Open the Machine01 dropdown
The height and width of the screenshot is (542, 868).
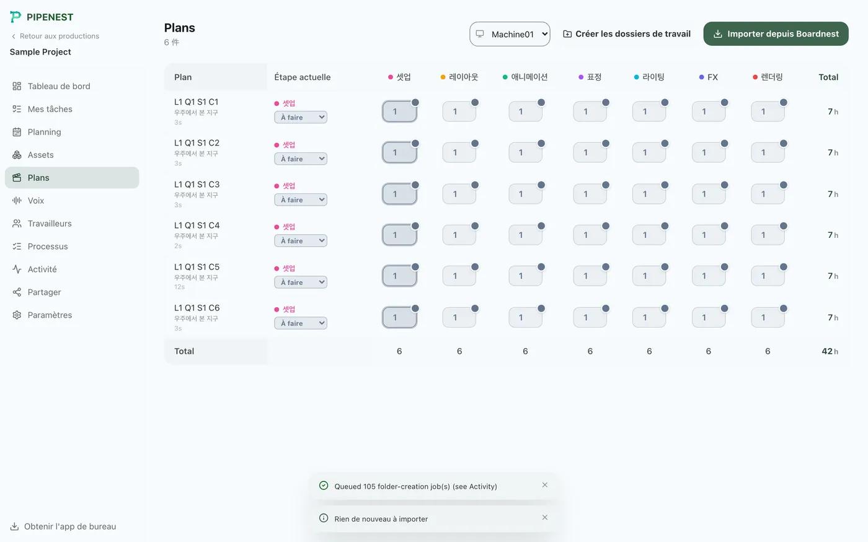click(x=510, y=34)
